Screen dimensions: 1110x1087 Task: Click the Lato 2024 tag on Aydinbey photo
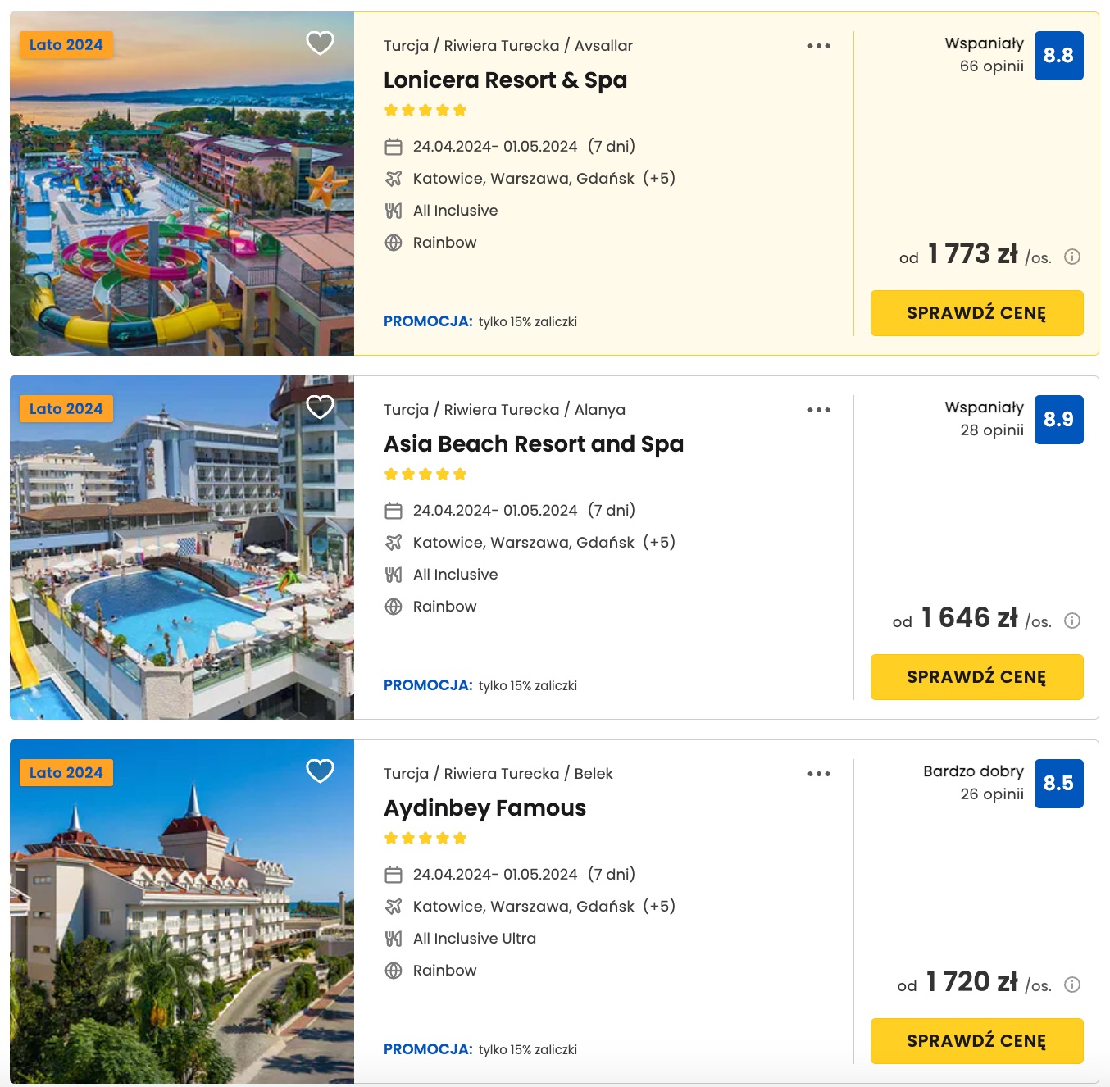point(66,773)
